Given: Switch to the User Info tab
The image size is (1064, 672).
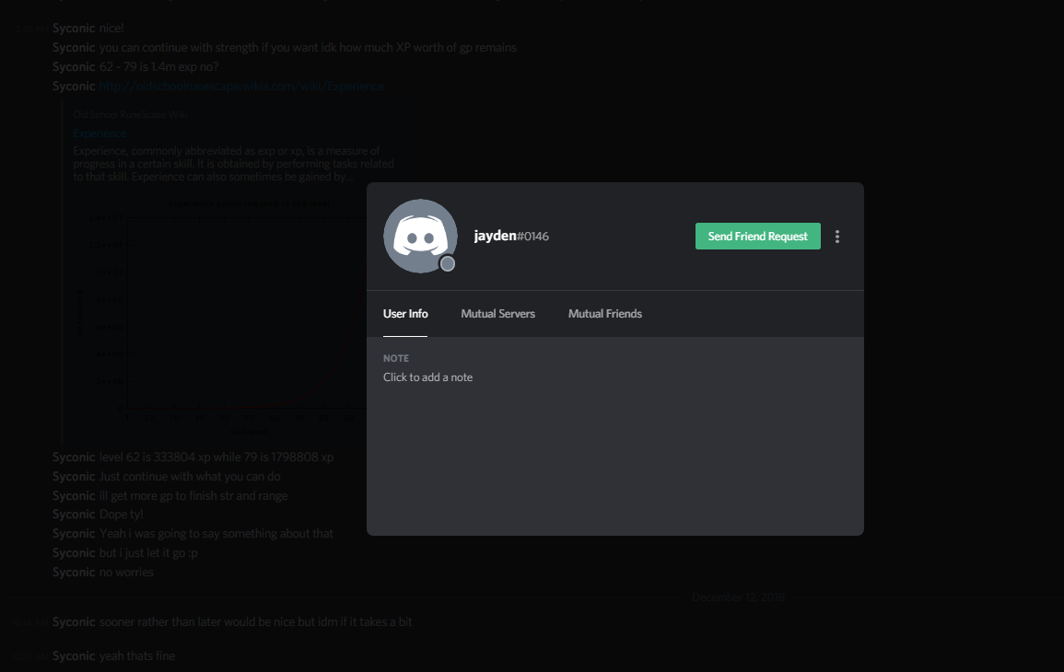Looking at the screenshot, I should click(405, 313).
